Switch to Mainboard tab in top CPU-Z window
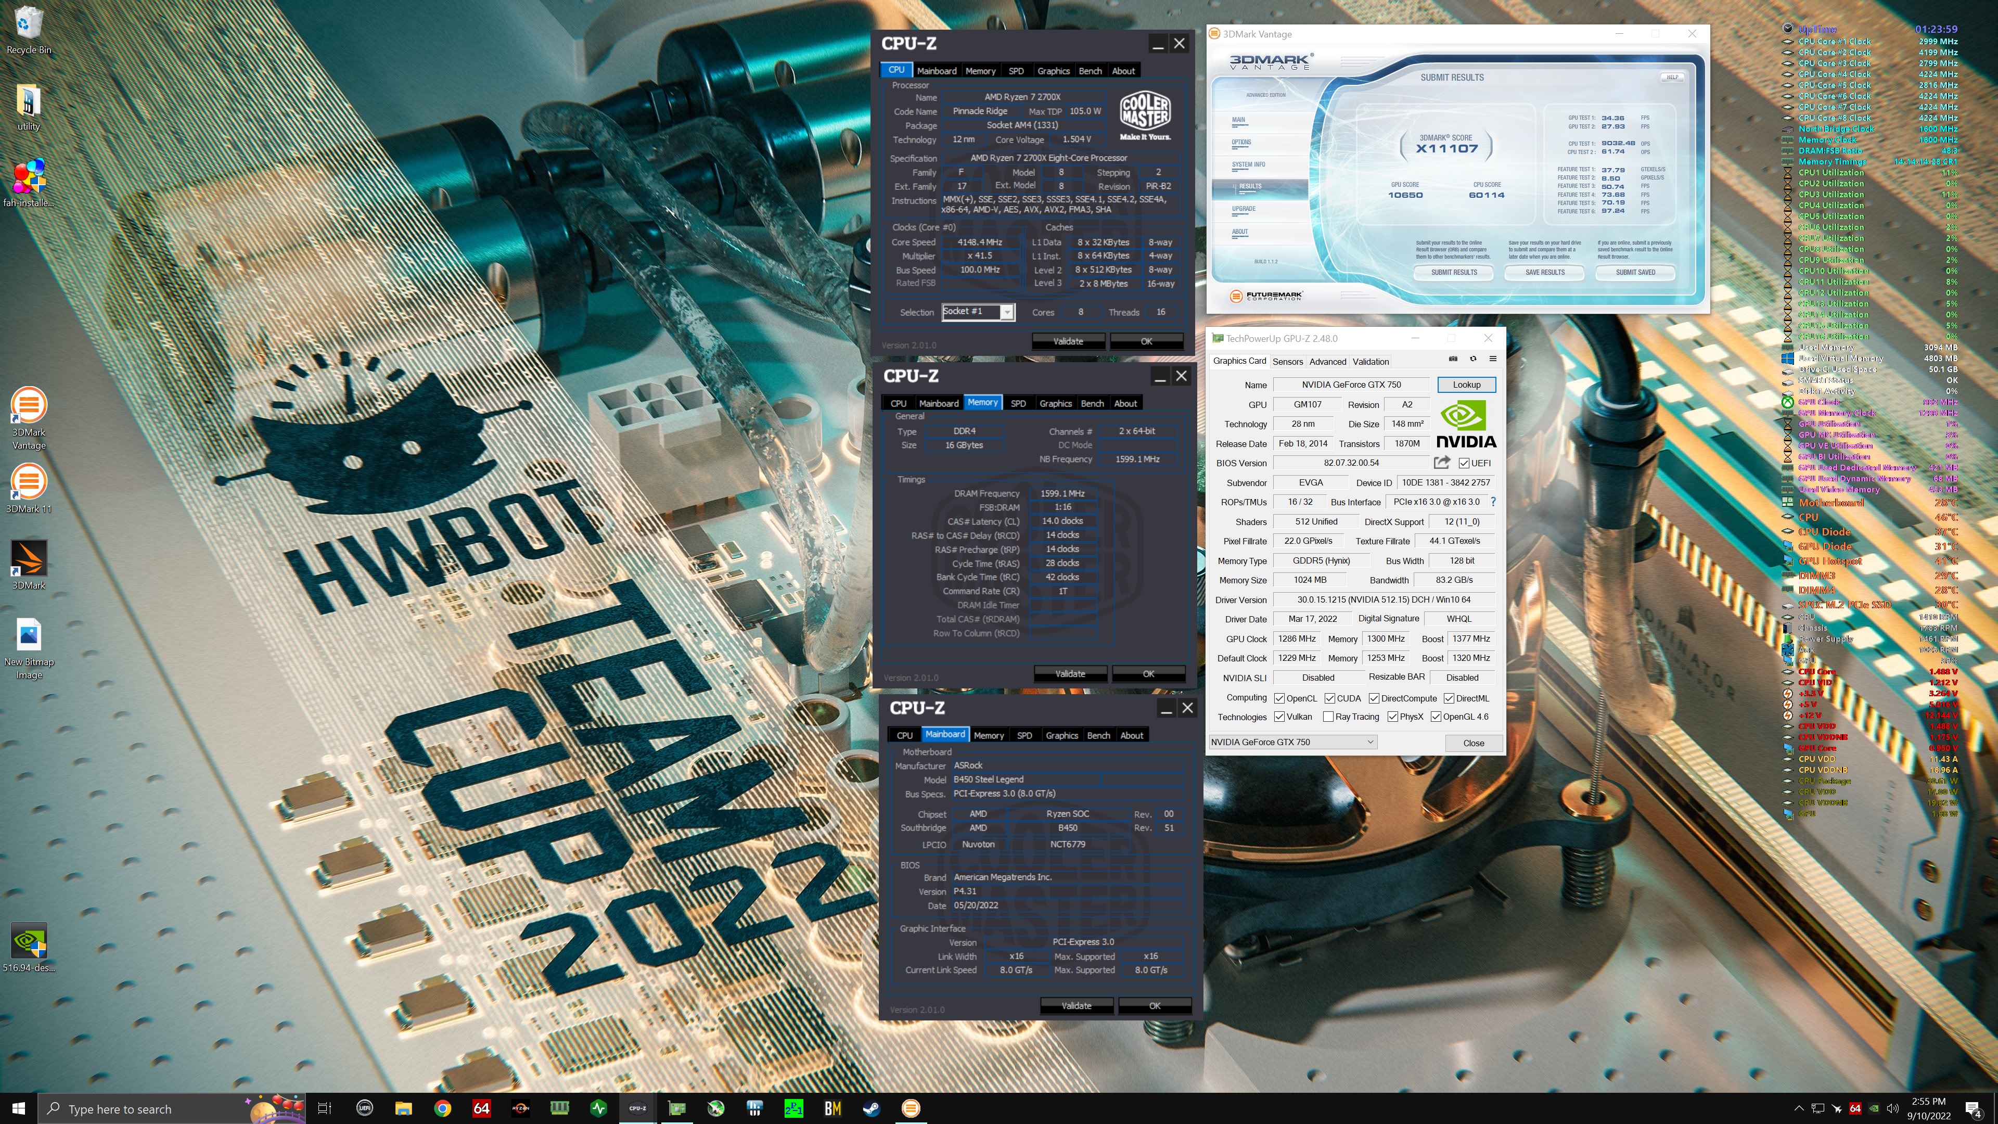Image resolution: width=1998 pixels, height=1124 pixels. 937,71
